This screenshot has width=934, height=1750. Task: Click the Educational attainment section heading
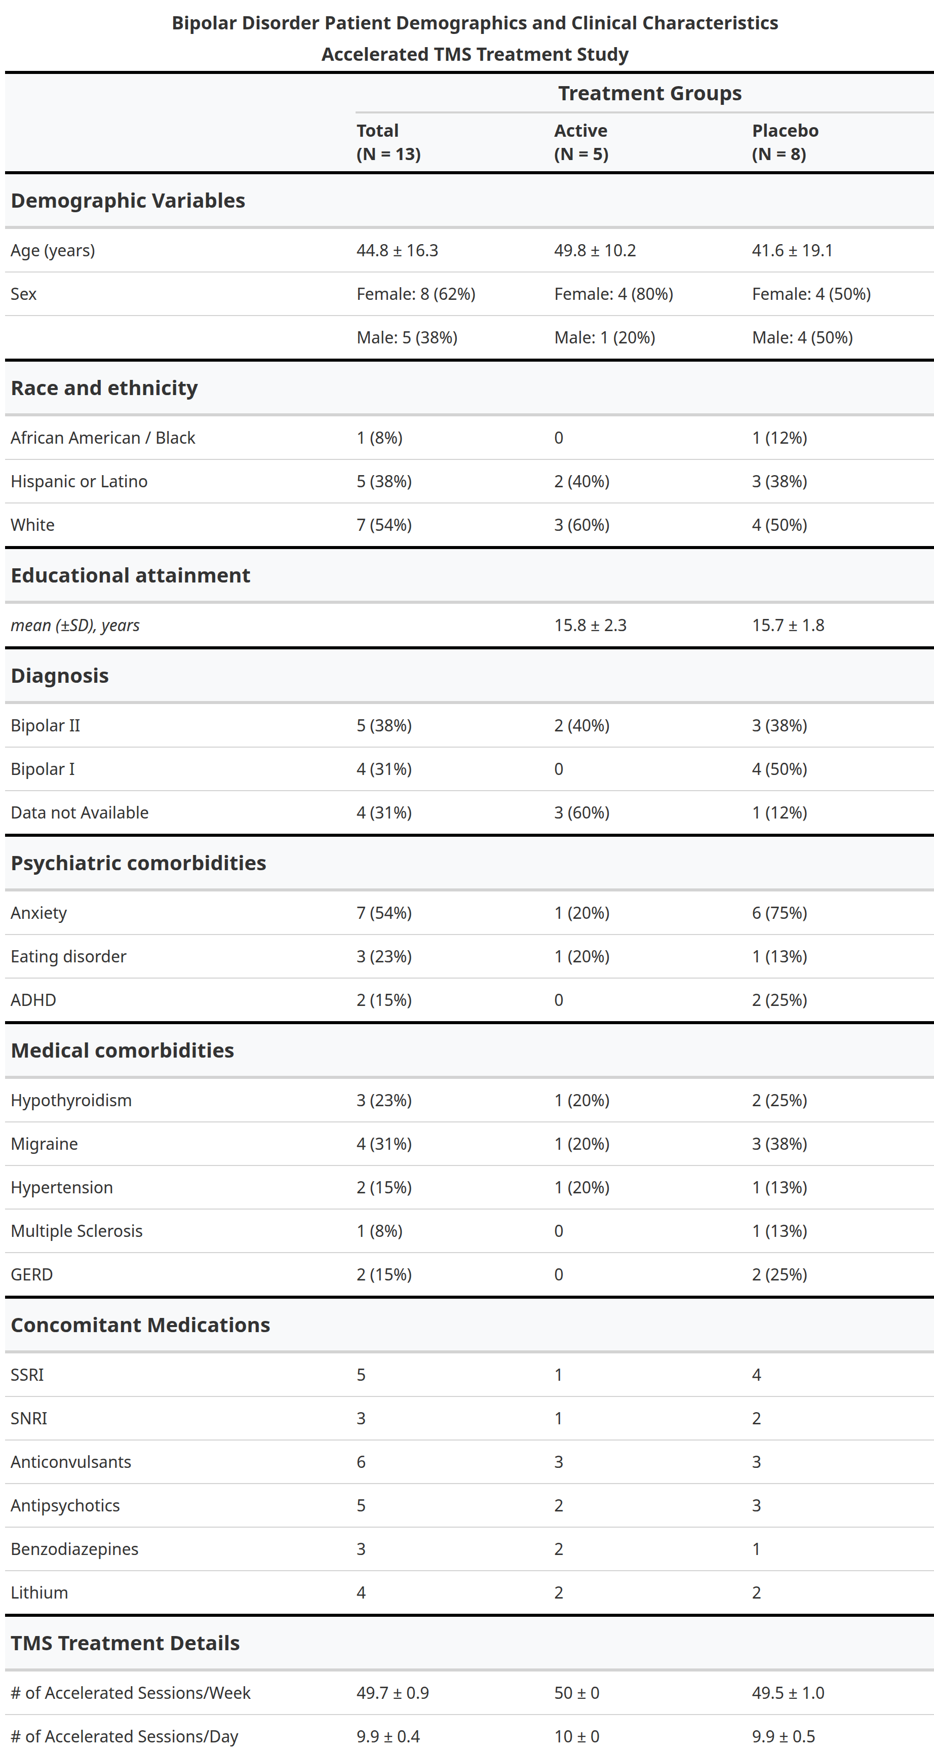[x=130, y=575]
